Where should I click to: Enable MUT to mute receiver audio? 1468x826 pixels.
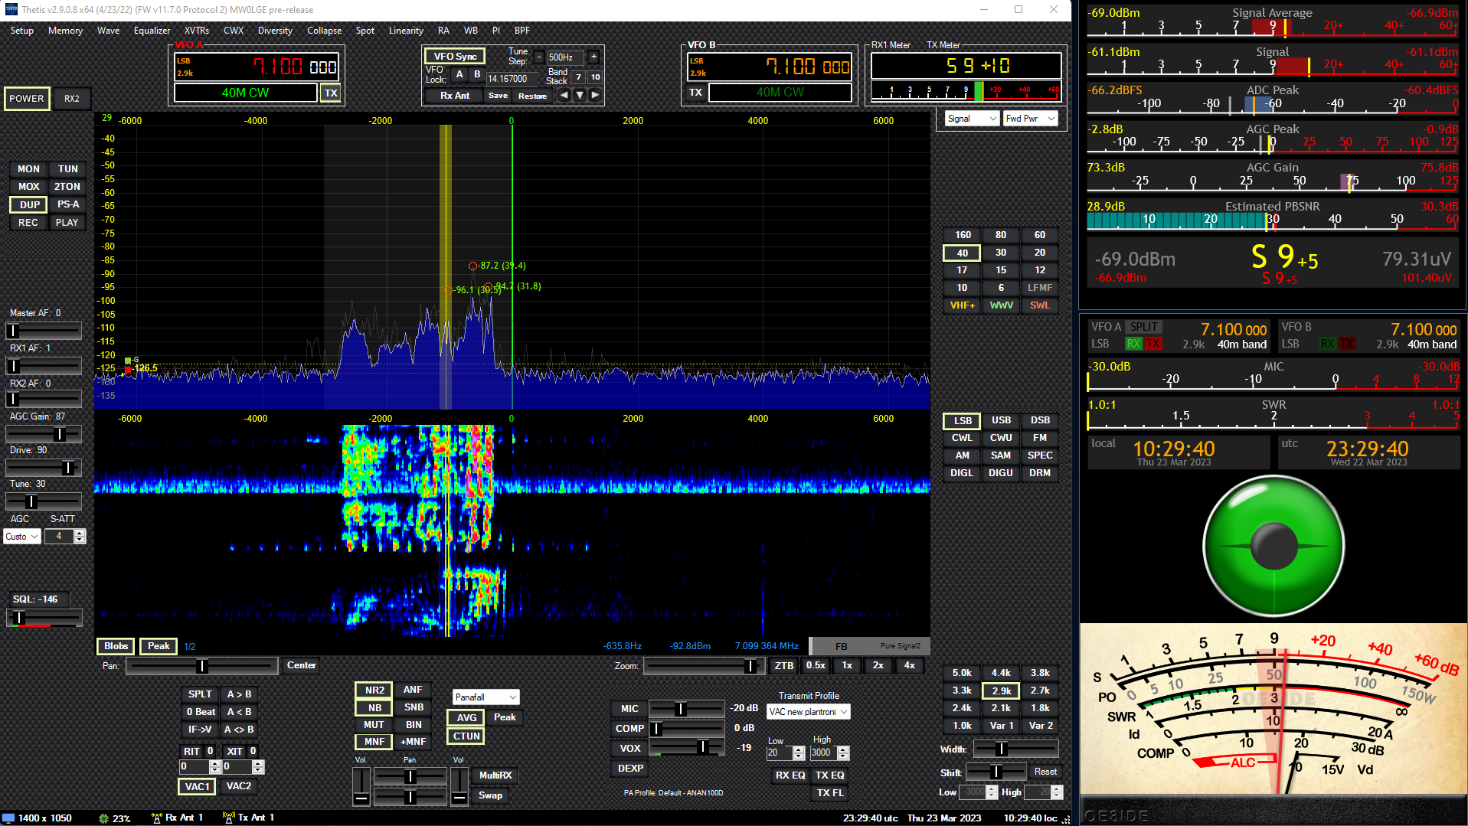coord(373,724)
